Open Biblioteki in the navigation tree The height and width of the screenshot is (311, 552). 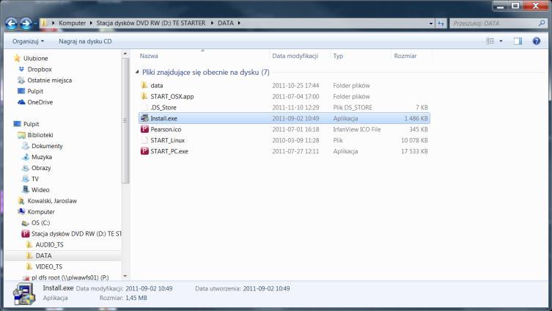(40, 135)
